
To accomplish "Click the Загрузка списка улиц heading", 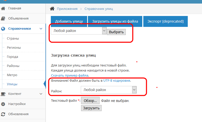I will [73, 55].
